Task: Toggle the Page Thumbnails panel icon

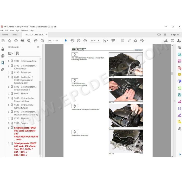Action: coord(3,56)
